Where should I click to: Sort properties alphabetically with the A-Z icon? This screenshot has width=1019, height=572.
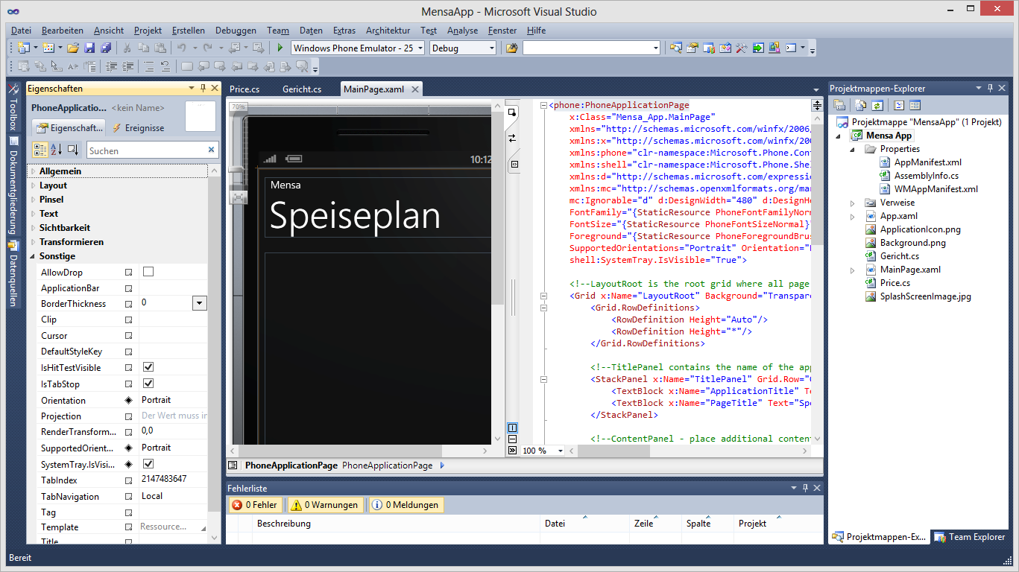[x=57, y=150]
